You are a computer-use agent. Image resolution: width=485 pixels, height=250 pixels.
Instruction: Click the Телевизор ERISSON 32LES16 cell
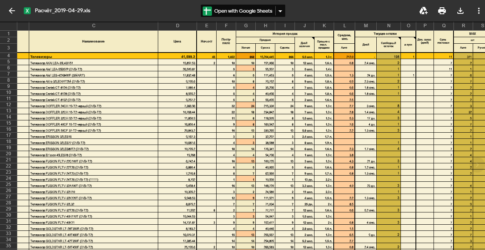coord(93,137)
